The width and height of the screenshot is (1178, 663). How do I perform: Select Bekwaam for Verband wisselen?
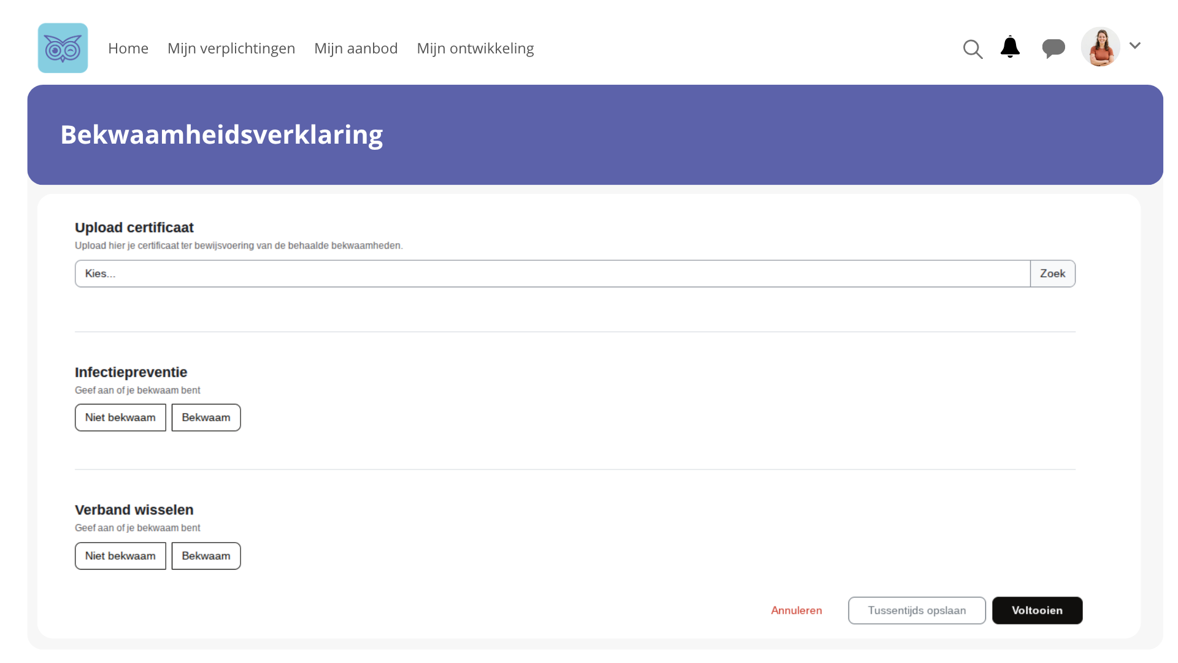(x=206, y=556)
